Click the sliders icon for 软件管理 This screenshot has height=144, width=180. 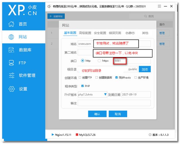12,75
